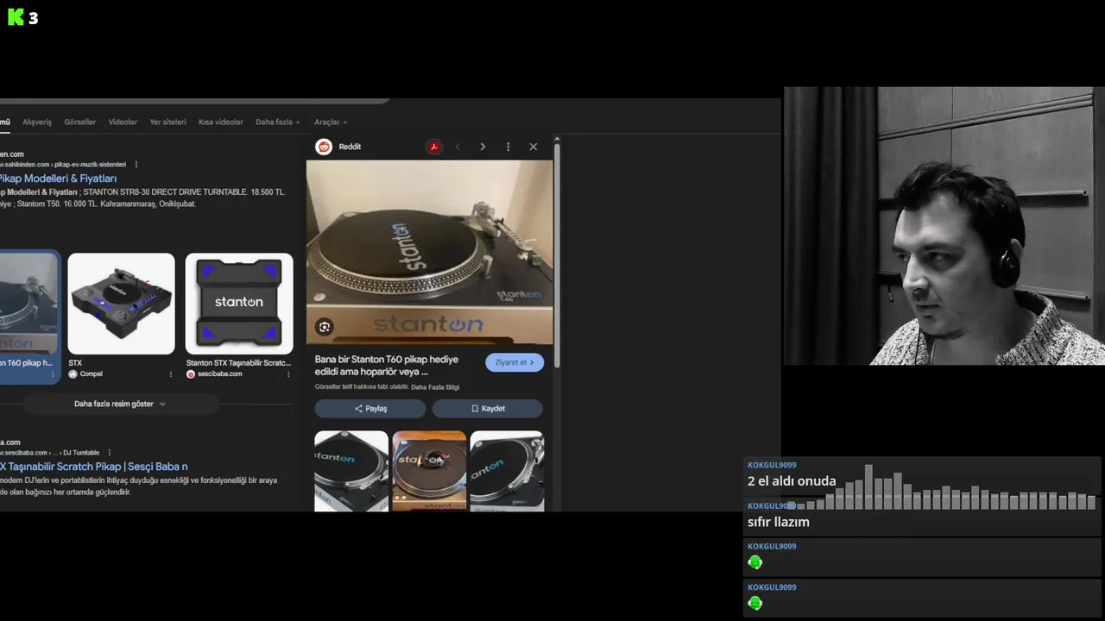Expand the Araçlar dropdown
1105x621 pixels.
[x=331, y=122]
